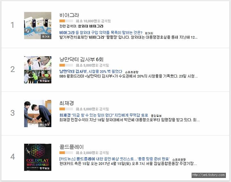Viewport: 231px width, 182px height.
Task: Open the 낭만닥터 김사부 drama thumbnail
Action: [38, 70]
